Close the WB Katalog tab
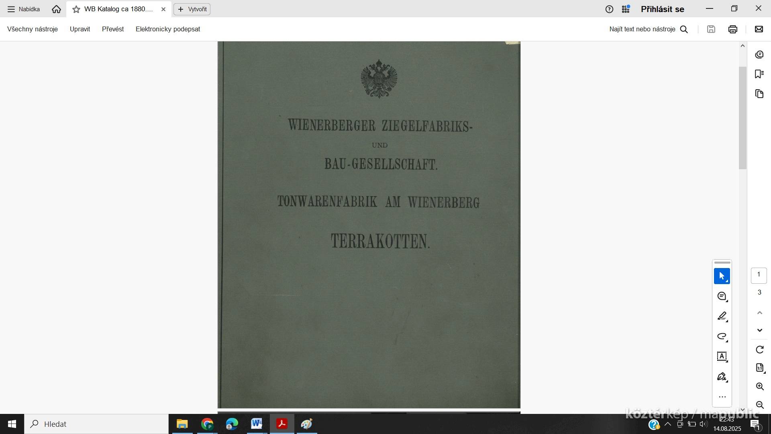 point(163,9)
